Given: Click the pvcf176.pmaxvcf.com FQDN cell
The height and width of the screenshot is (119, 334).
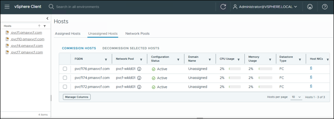Looking at the screenshot, I should point(92,69).
